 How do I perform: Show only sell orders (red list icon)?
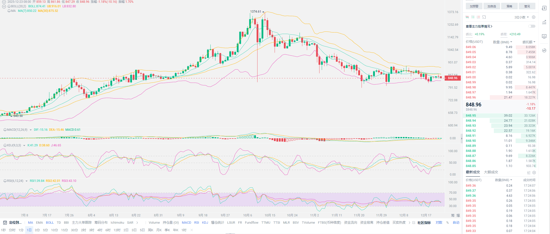478,17
